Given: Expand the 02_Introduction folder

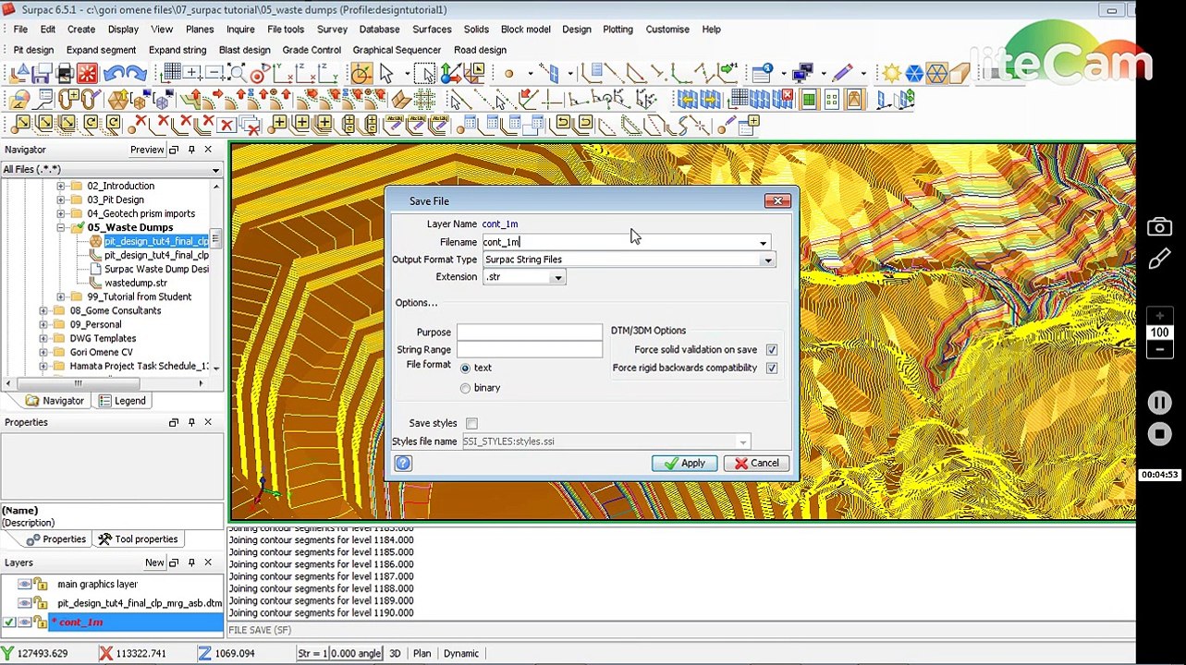Looking at the screenshot, I should click(61, 186).
